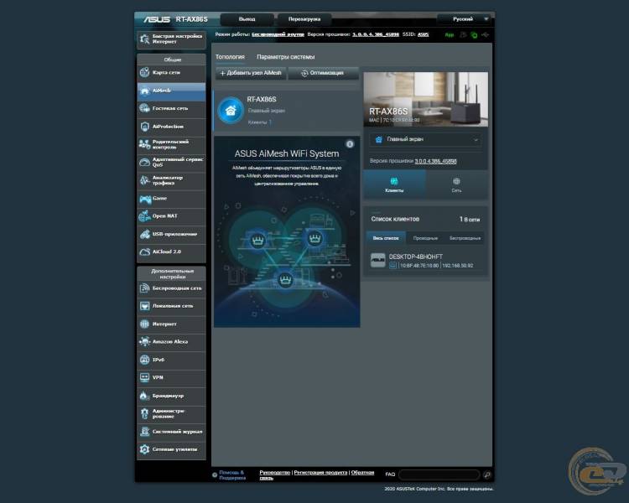Open the System Log icon
This screenshot has height=503, width=629.
[x=144, y=432]
